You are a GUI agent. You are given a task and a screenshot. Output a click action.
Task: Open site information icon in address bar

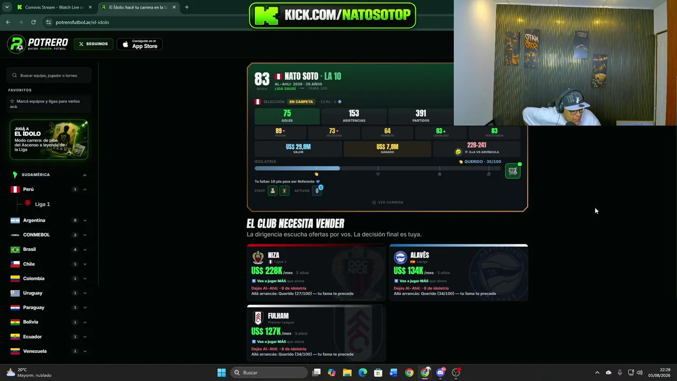(49, 22)
